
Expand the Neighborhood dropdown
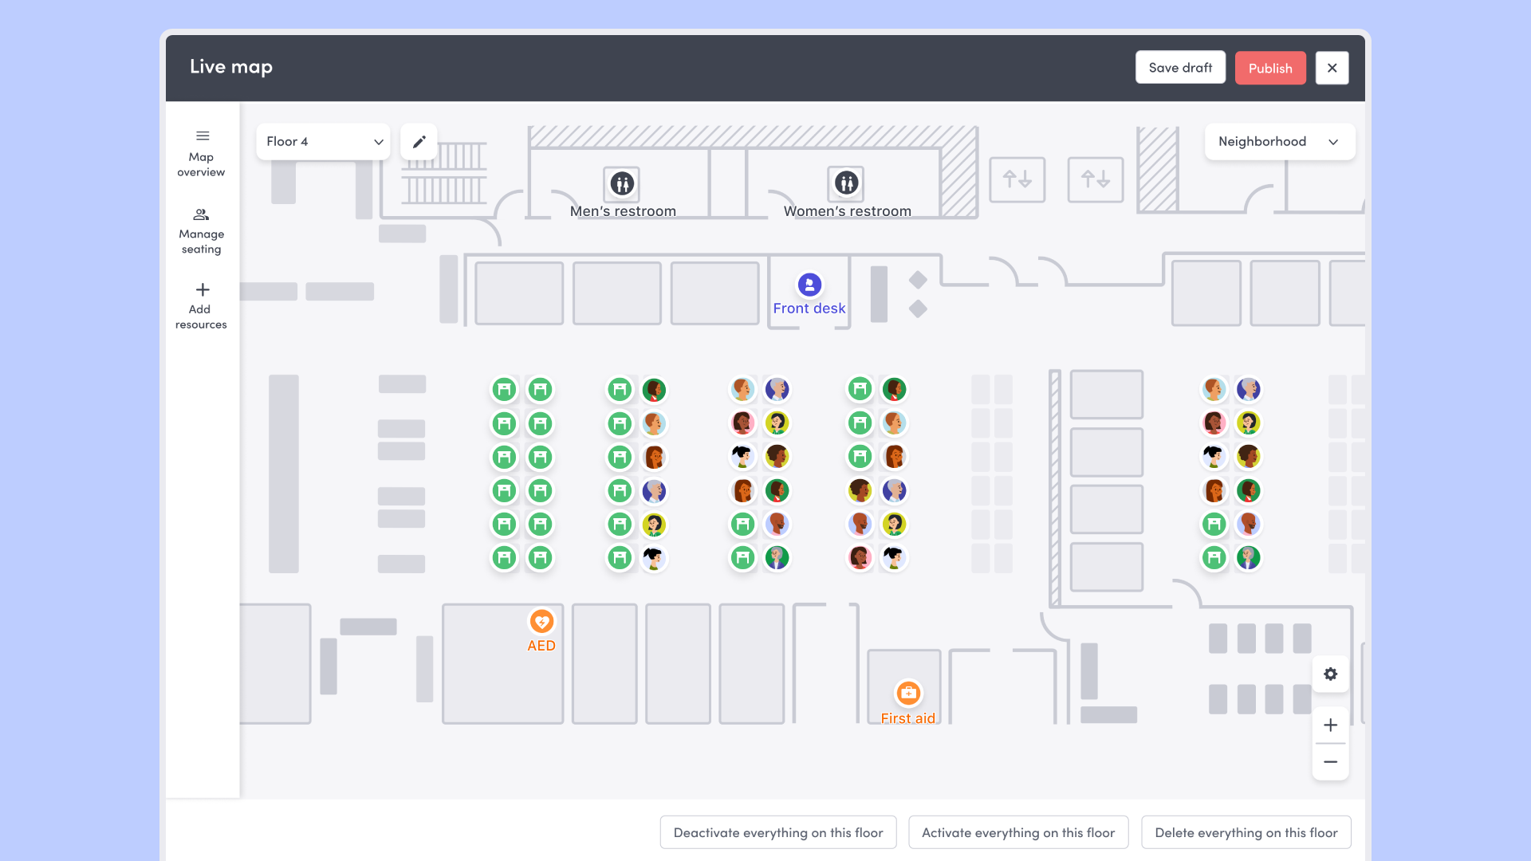point(1279,142)
